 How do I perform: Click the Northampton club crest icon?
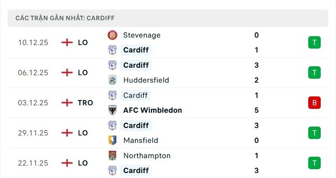click(113, 156)
